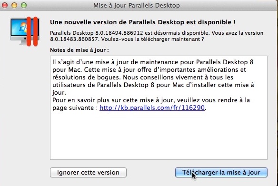
Task: Click the Parallels Desktop app icon
Action: coord(25,31)
